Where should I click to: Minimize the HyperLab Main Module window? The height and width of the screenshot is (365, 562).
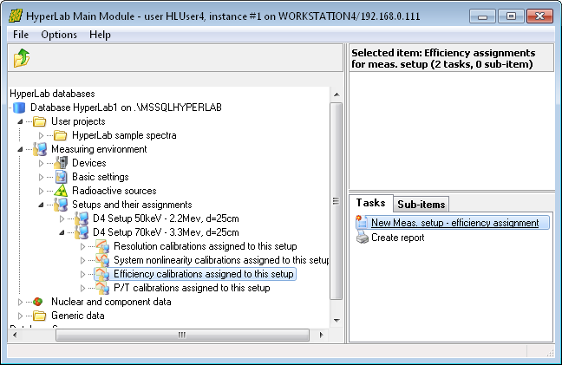pyautogui.click(x=482, y=16)
